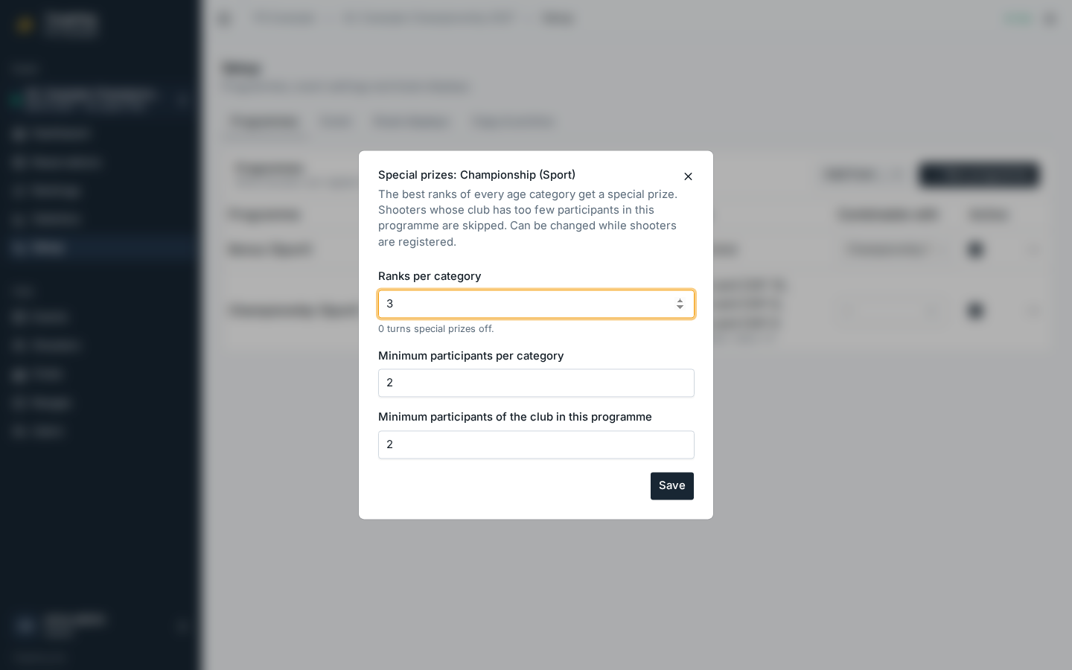Save the special prizes settings
The image size is (1072, 670).
(x=671, y=486)
